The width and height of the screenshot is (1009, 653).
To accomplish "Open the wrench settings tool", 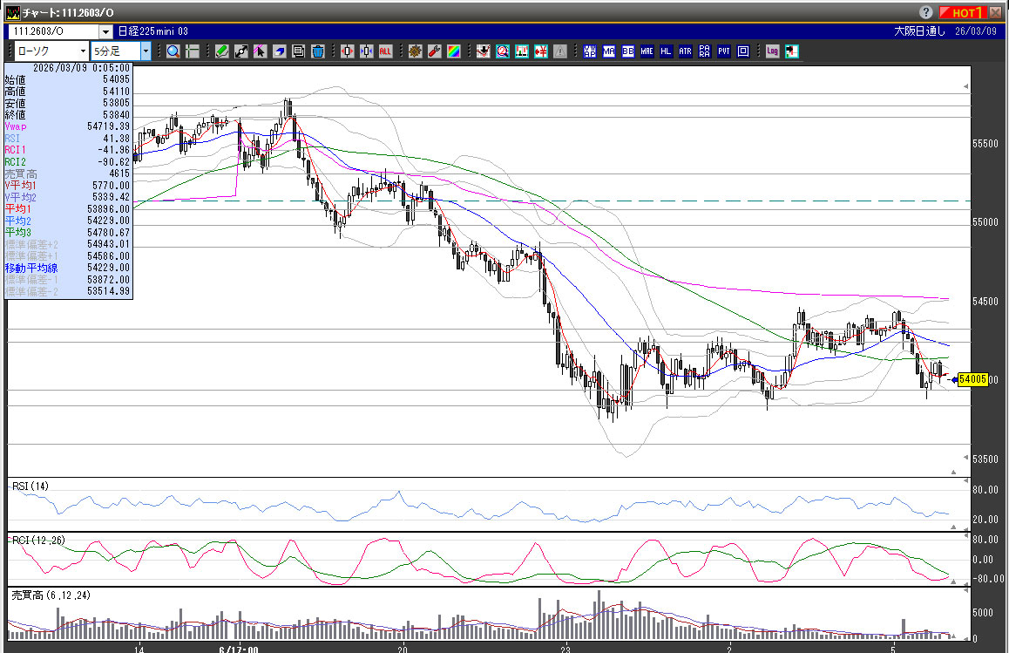I will 434,51.
